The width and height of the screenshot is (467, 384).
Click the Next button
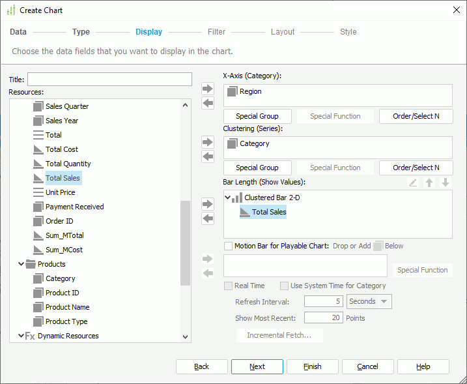click(257, 366)
